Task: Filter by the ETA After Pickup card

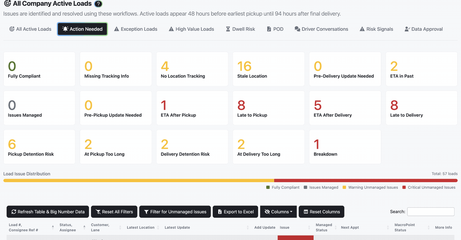Action: click(192, 108)
